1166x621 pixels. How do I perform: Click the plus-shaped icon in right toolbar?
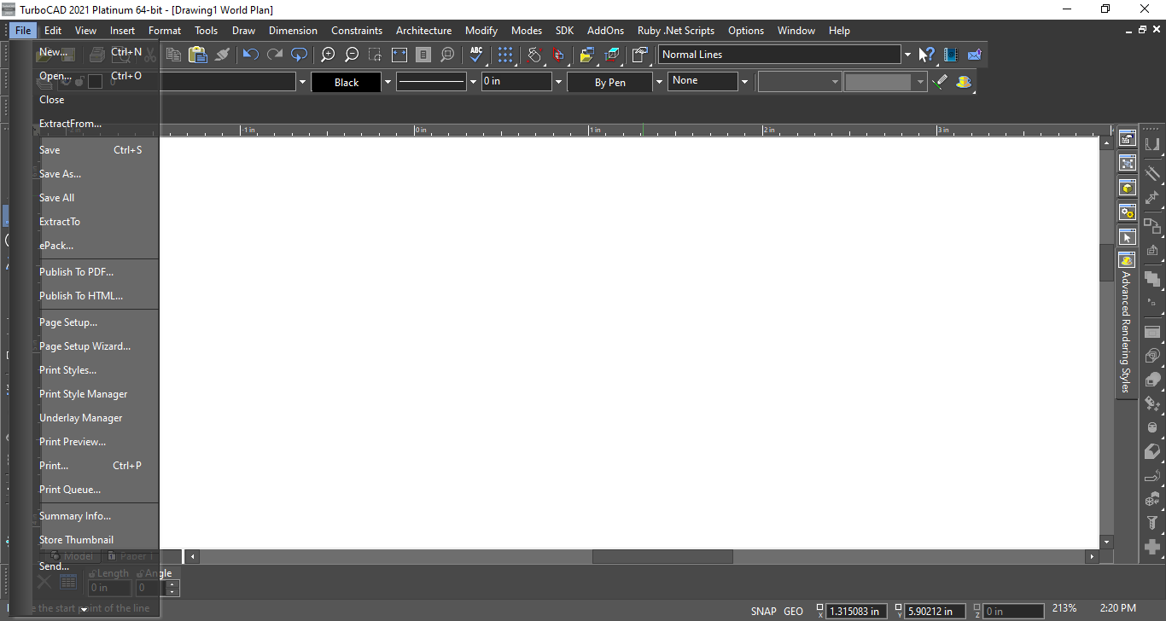1152,547
